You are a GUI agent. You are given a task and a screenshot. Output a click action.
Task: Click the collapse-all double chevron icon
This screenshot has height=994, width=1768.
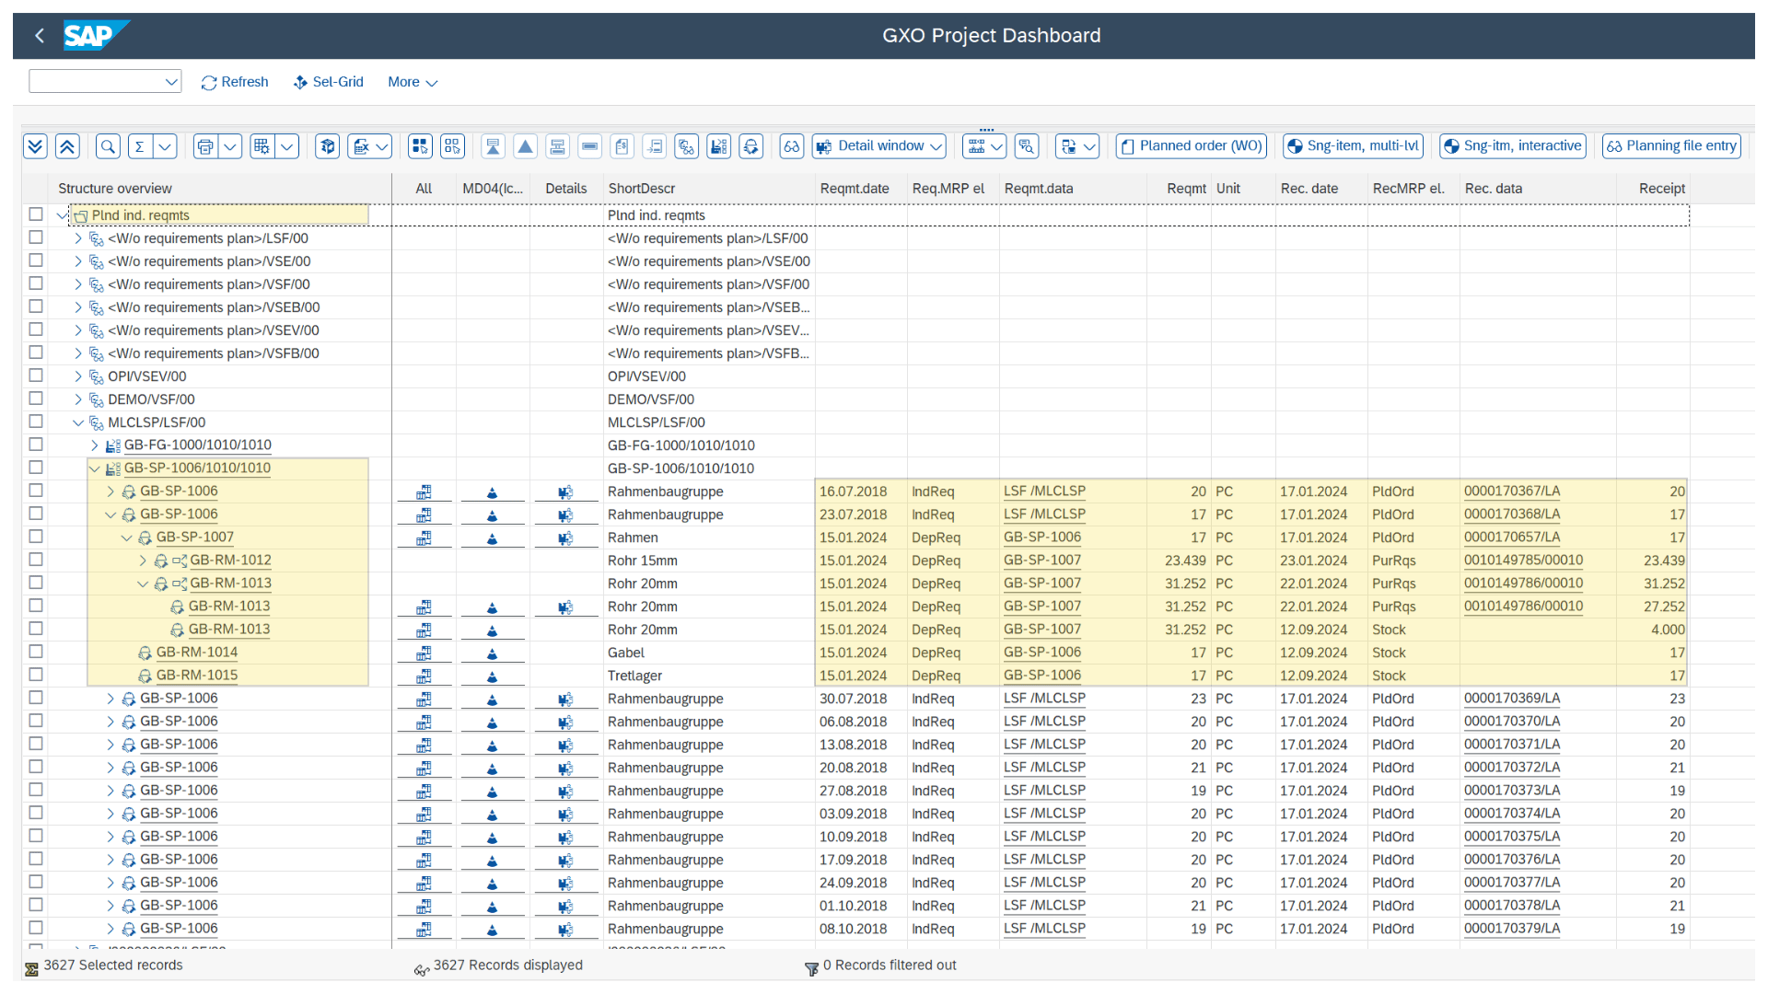pos(67,146)
